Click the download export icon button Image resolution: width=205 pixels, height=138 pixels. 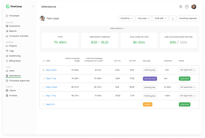173,18
